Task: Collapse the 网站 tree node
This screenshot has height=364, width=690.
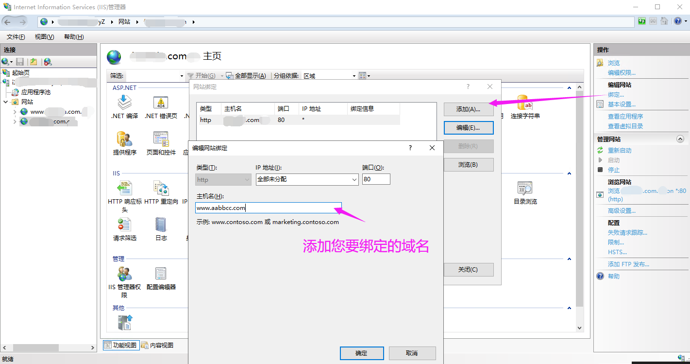Action: (x=6, y=102)
